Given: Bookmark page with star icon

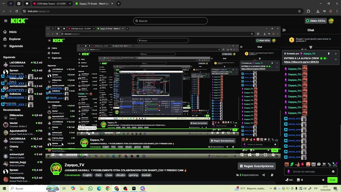Looking at the screenshot, I should [299, 11].
